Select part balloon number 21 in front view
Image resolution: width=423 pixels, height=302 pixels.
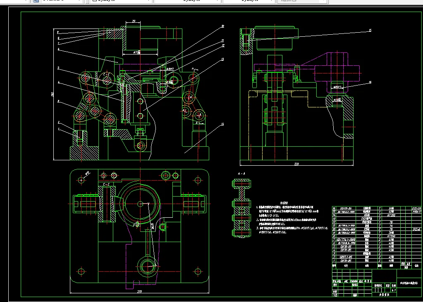pyautogui.click(x=222, y=40)
